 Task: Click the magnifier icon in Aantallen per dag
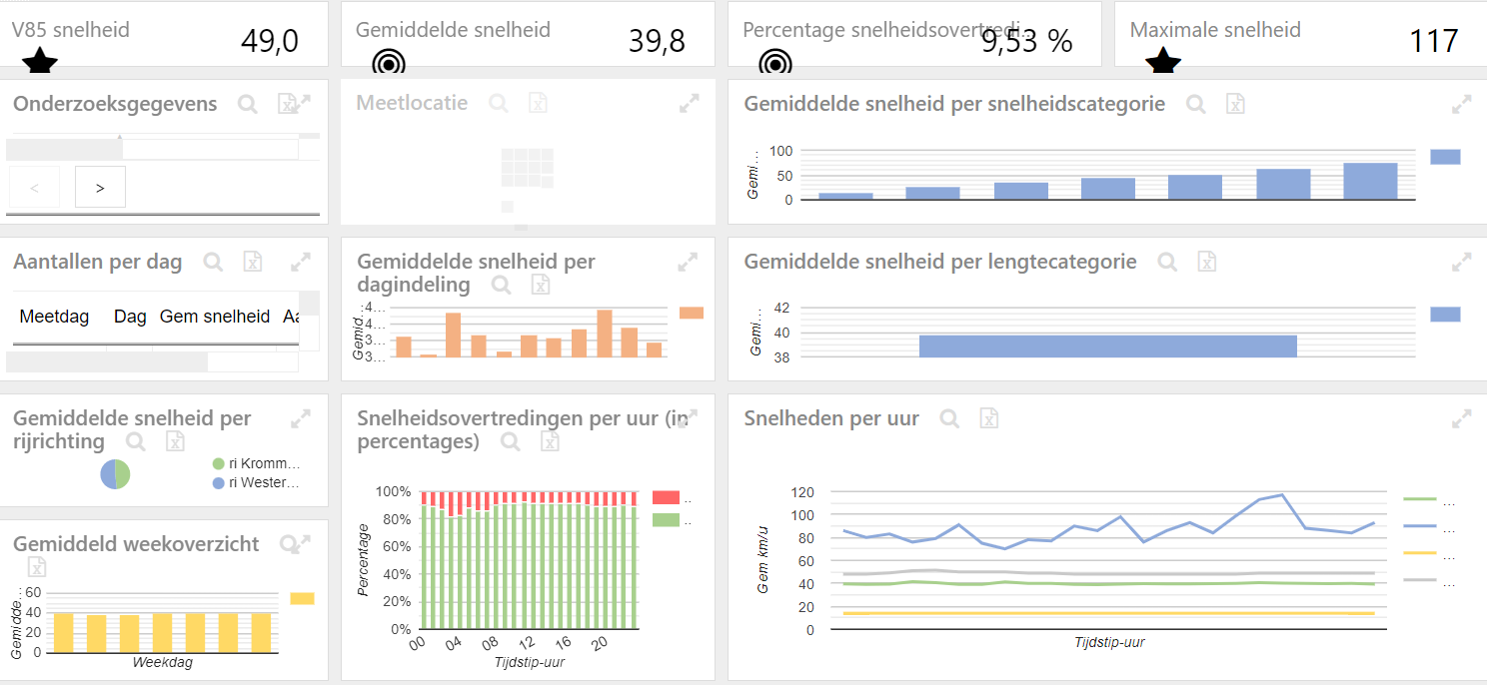pos(213,262)
